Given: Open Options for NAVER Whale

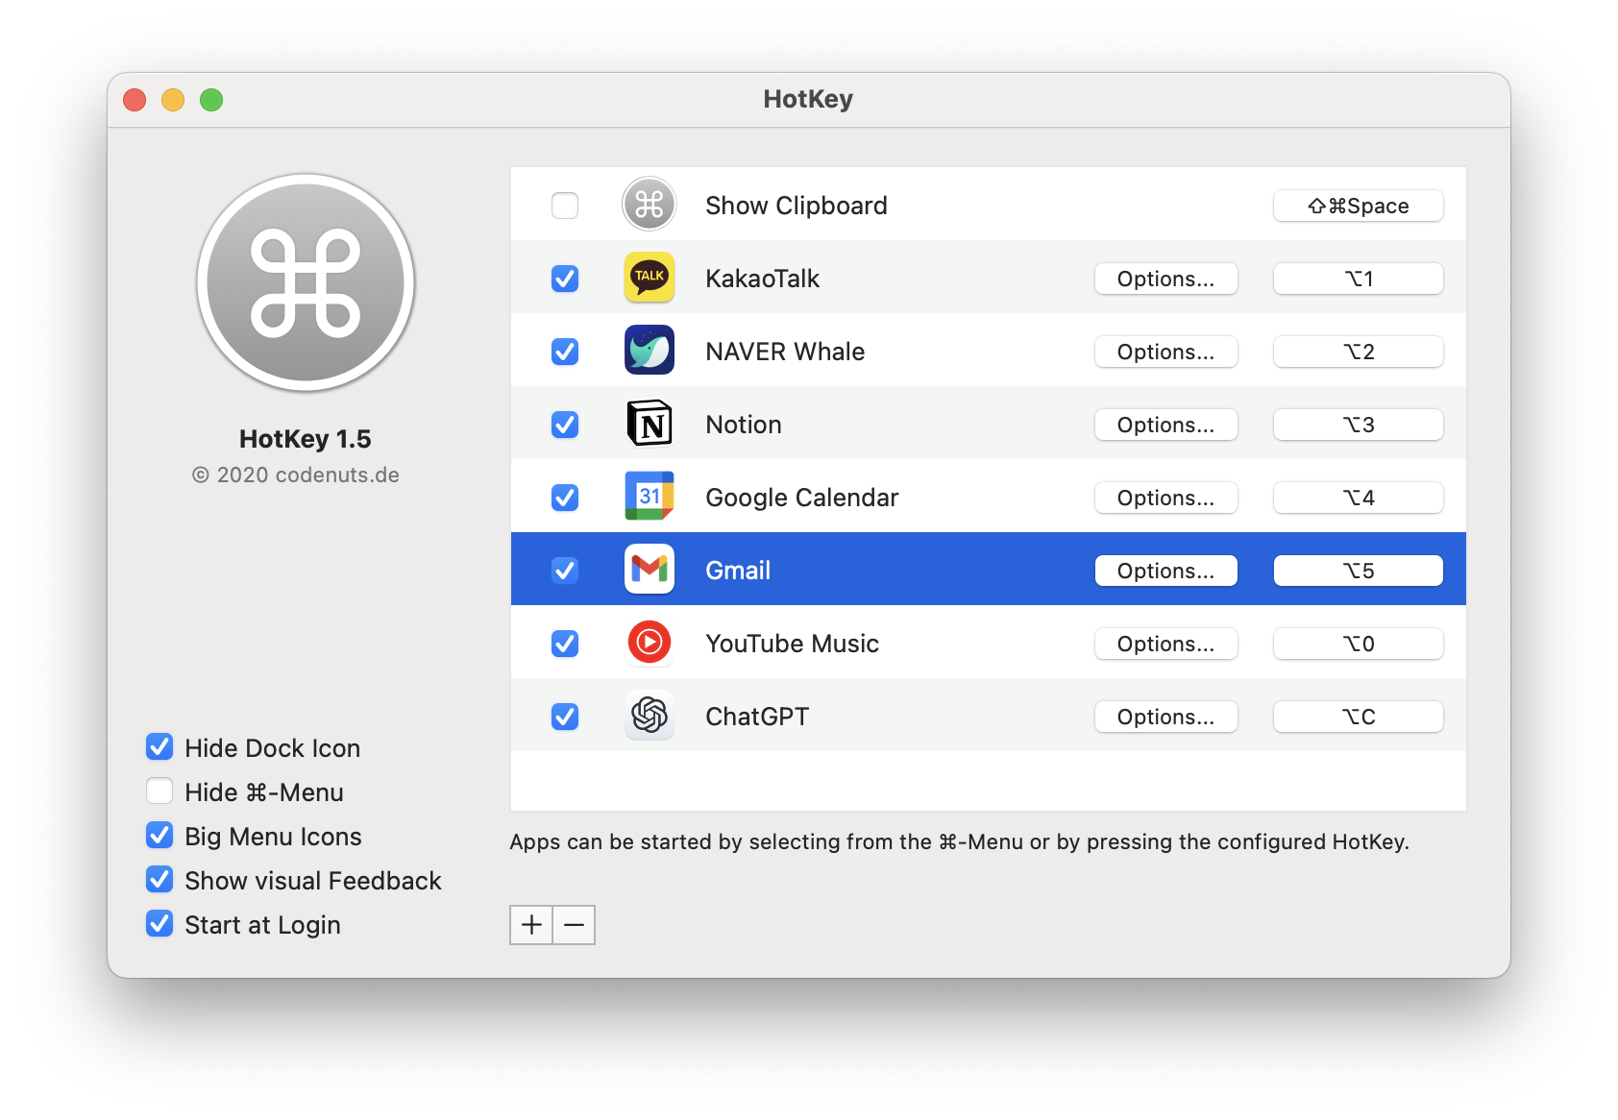Looking at the screenshot, I should coord(1165,352).
